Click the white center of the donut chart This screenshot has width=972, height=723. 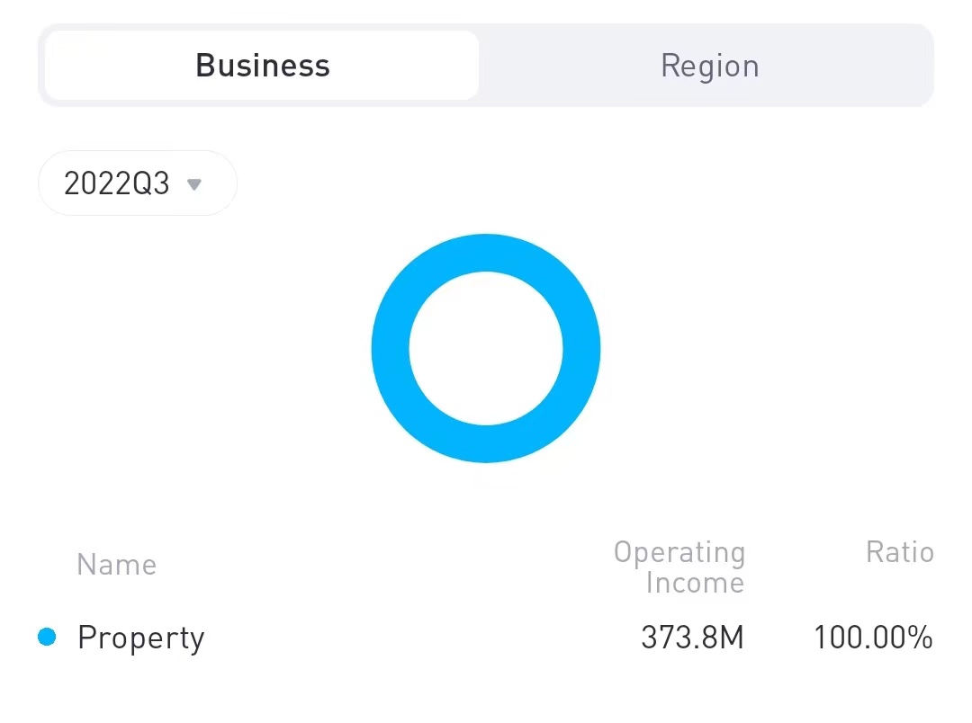pyautogui.click(x=486, y=349)
